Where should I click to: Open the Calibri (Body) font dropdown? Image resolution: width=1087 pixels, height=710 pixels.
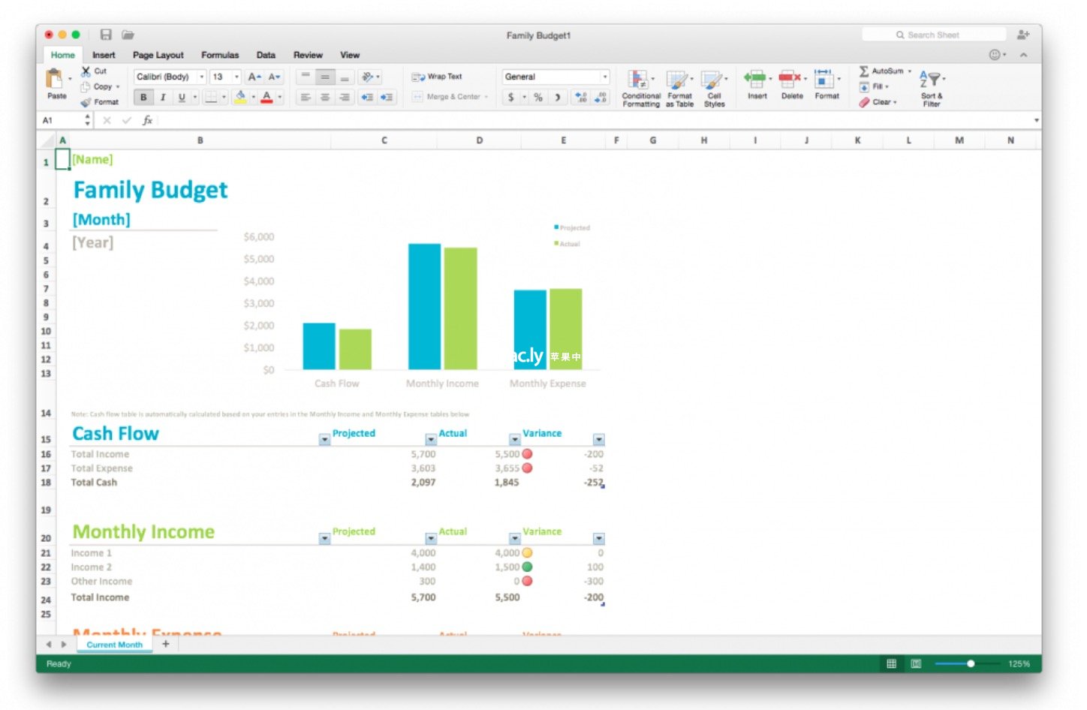202,77
